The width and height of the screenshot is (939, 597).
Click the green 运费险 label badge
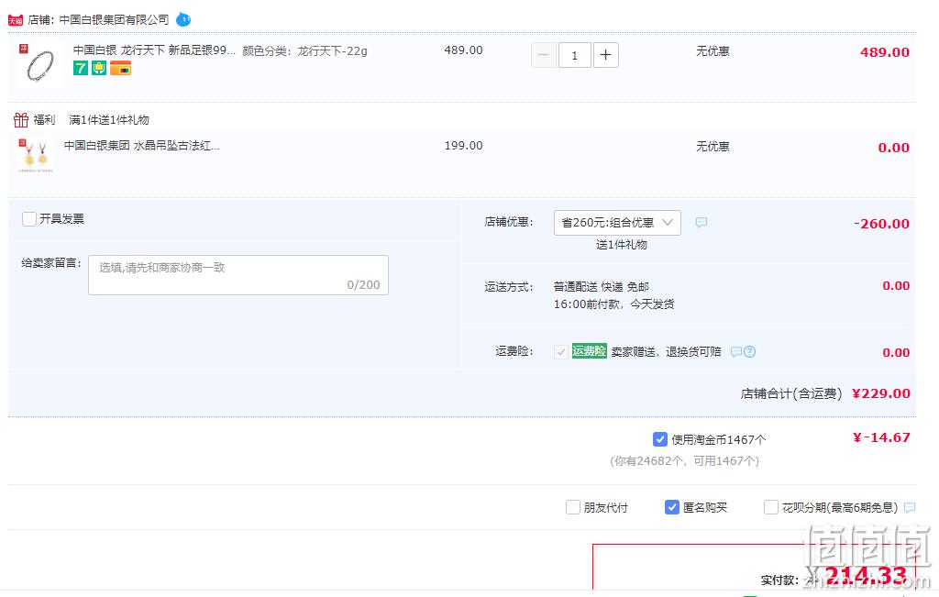tap(590, 351)
